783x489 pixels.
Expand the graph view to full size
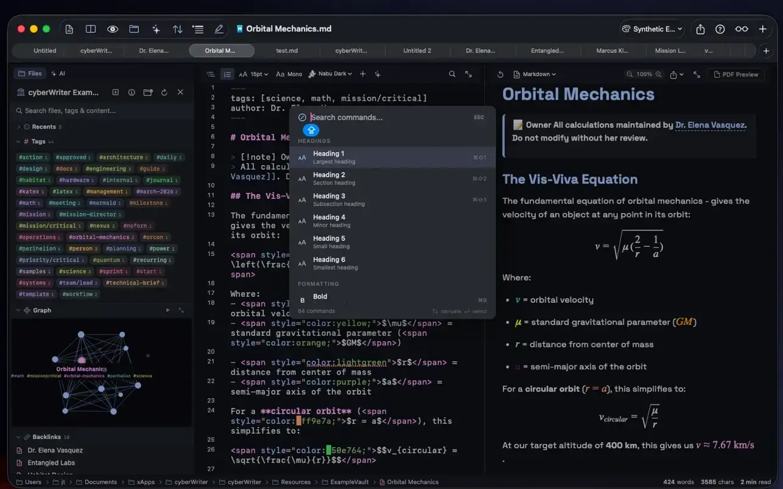pos(181,310)
